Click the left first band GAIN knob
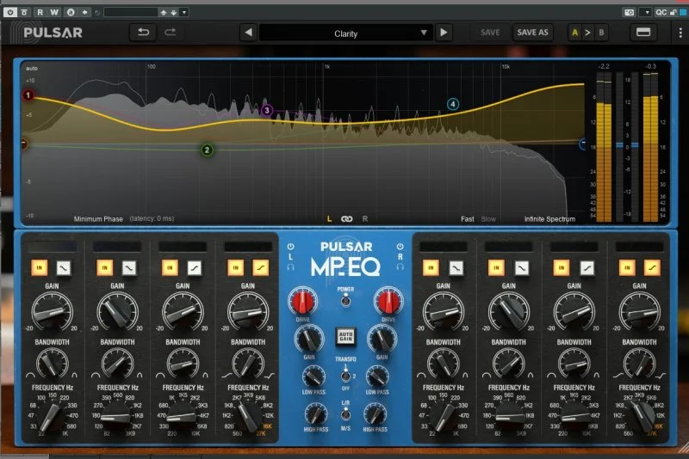Image resolution: width=689 pixels, height=459 pixels. point(52,312)
